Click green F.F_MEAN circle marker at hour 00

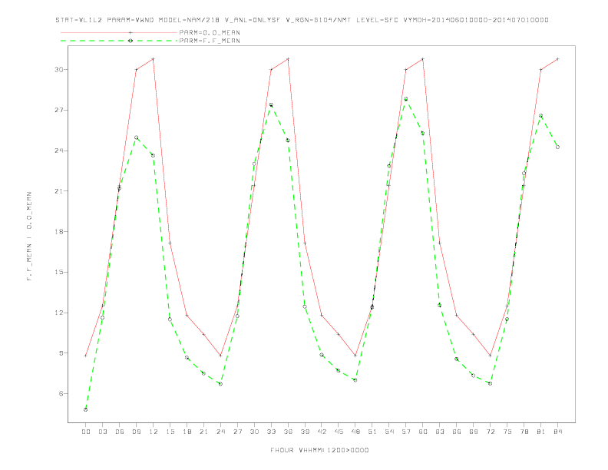(86, 409)
